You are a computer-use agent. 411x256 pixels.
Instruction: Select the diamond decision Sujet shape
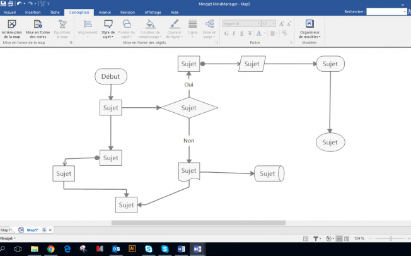click(x=188, y=107)
